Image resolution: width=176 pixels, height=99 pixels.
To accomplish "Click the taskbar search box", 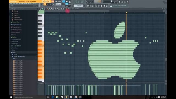I will pyautogui.click(x=29, y=97).
